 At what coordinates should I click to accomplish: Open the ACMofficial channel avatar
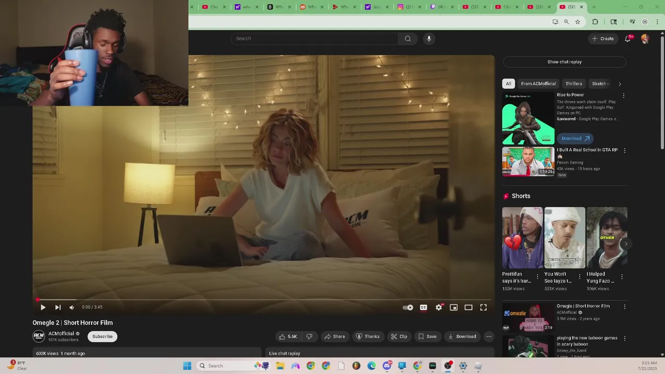39,336
